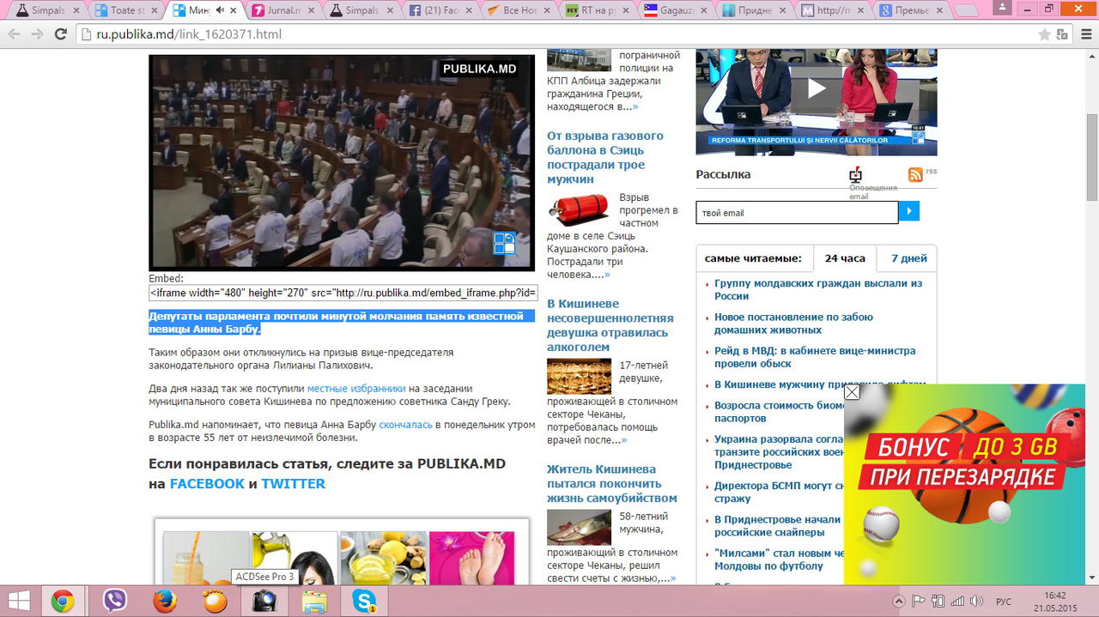Image resolution: width=1099 pixels, height=617 pixels.
Task: Select the 24 часа tab
Action: (845, 258)
